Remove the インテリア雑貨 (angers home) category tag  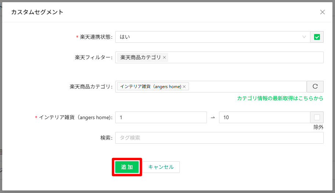pyautogui.click(x=184, y=87)
